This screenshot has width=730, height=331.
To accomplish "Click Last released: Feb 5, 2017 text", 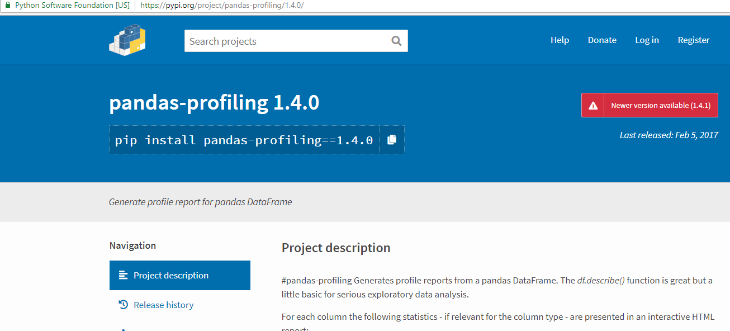I will [x=669, y=135].
